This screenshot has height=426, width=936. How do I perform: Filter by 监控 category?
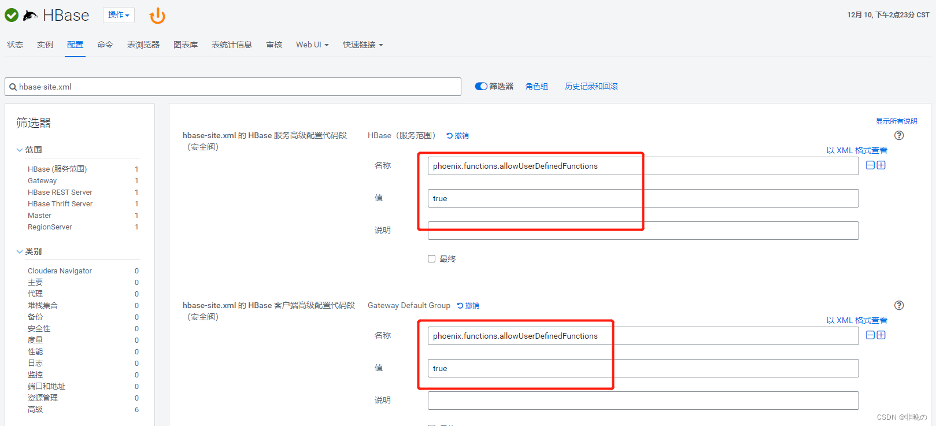(x=35, y=375)
